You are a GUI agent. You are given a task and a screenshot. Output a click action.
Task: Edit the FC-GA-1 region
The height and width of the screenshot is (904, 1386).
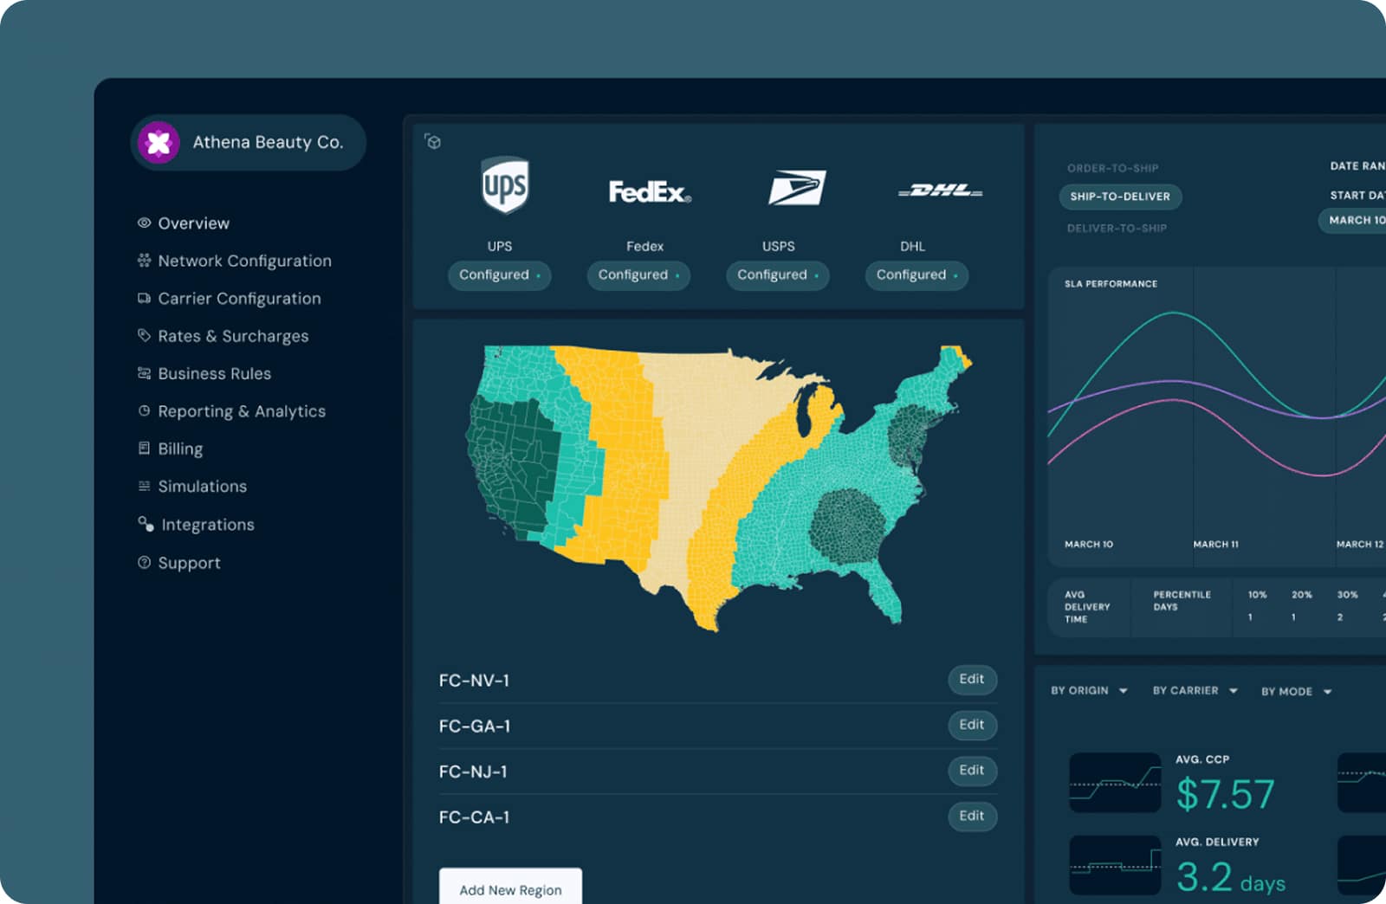[x=972, y=725]
